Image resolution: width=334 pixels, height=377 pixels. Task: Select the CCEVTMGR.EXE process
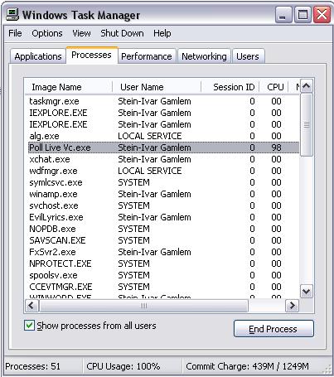pyautogui.click(x=163, y=287)
